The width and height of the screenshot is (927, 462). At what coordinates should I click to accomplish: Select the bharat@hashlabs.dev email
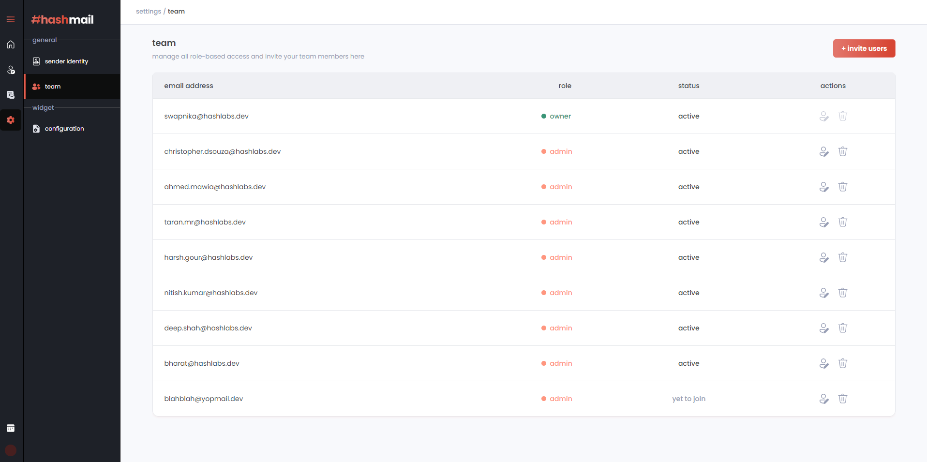202,363
